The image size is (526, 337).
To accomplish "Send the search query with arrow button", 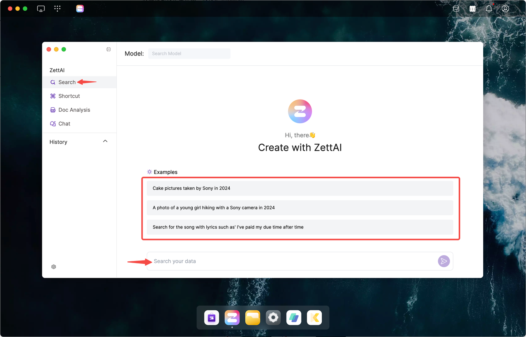I will [444, 261].
